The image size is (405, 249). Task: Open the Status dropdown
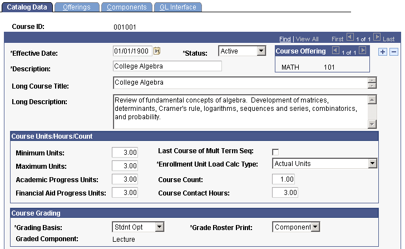click(x=261, y=51)
